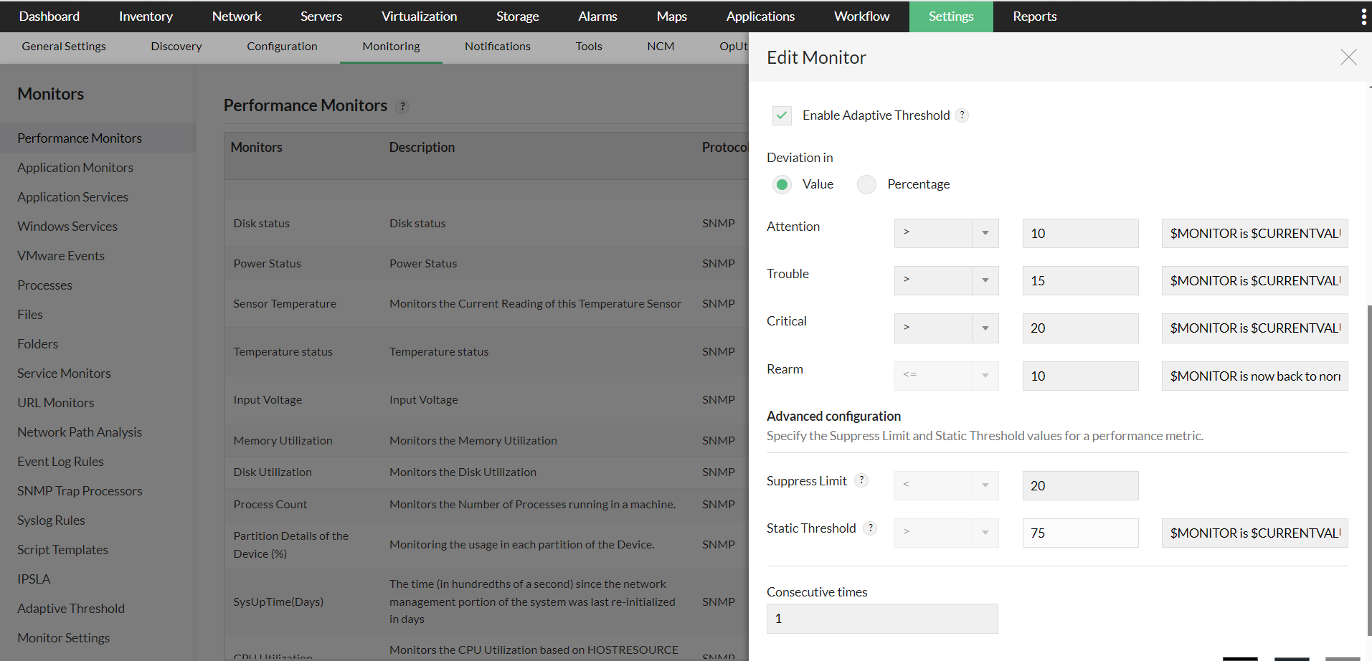Open the Reports top menu

[x=1034, y=16]
